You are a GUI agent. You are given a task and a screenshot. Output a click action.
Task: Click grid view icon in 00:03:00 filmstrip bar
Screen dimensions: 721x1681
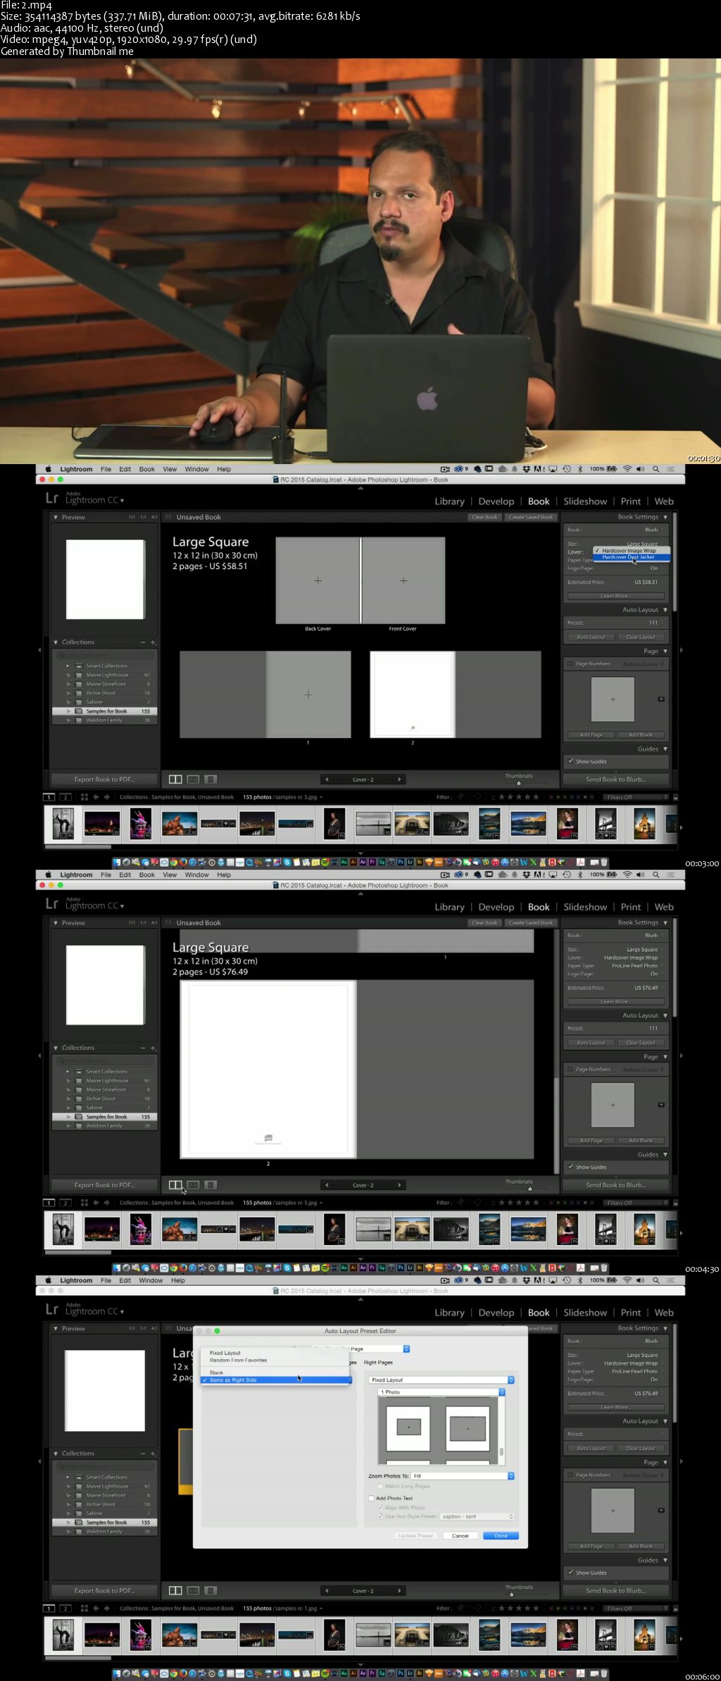(x=84, y=797)
